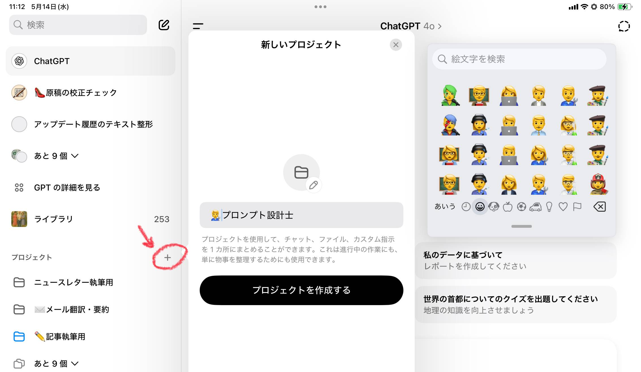Pick the office worker emoji in gray suit

pyautogui.click(x=539, y=95)
